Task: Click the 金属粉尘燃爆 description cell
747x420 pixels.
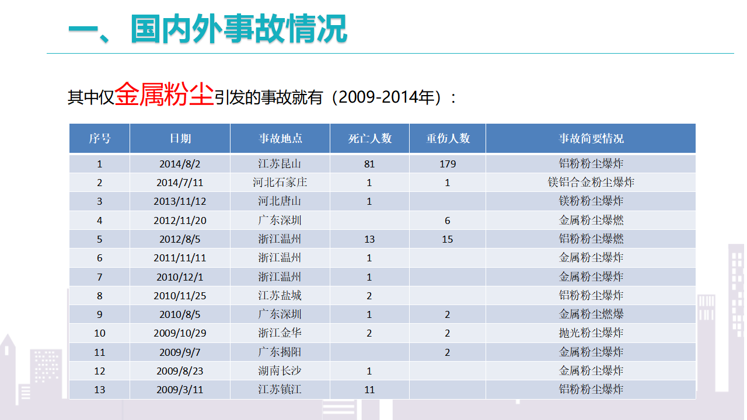Action: tap(591, 314)
